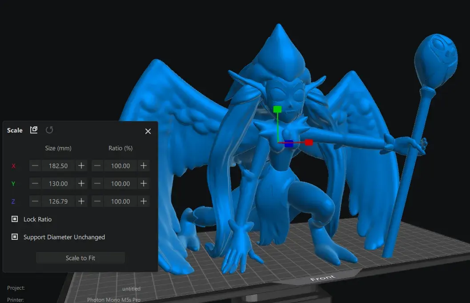The height and width of the screenshot is (303, 470).
Task: Increase X size with plus button
Action: tap(81, 166)
